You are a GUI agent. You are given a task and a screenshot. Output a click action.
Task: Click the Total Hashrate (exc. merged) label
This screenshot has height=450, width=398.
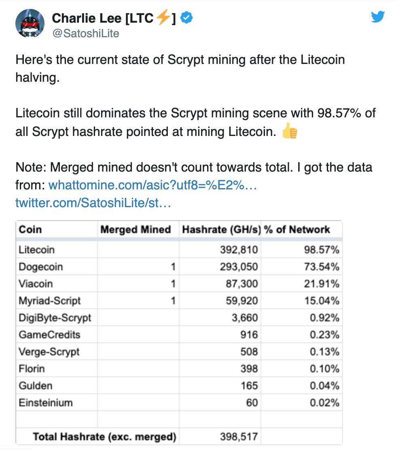(104, 437)
